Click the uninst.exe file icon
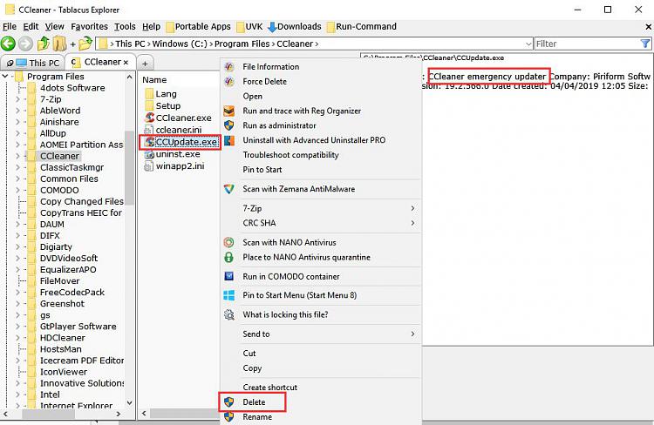This screenshot has width=654, height=425. 149,154
